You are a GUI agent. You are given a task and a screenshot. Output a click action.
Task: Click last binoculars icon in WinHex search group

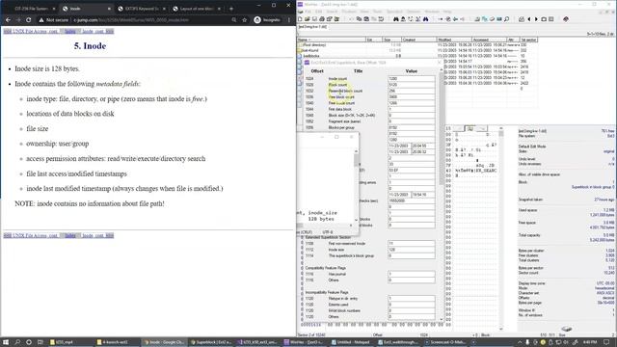pyautogui.click(x=426, y=19)
